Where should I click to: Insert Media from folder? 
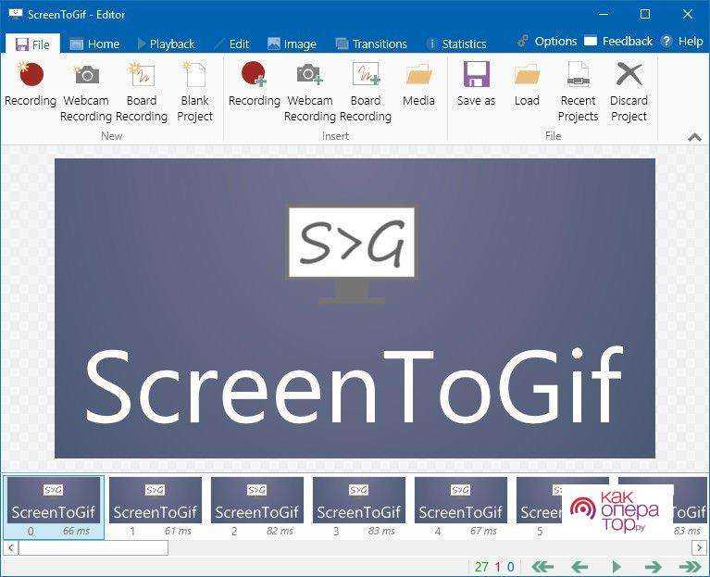coord(418,85)
